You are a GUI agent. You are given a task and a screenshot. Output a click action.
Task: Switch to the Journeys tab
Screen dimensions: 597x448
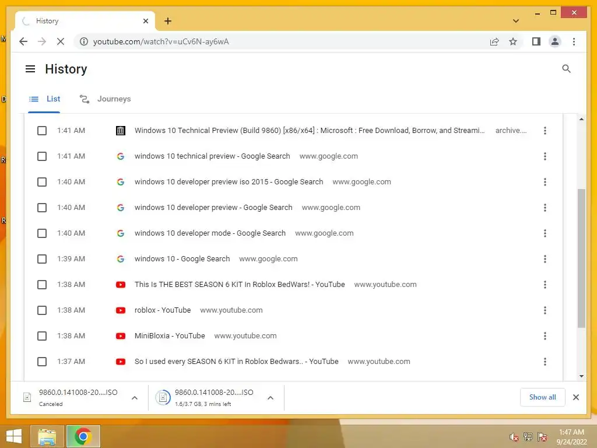(105, 99)
